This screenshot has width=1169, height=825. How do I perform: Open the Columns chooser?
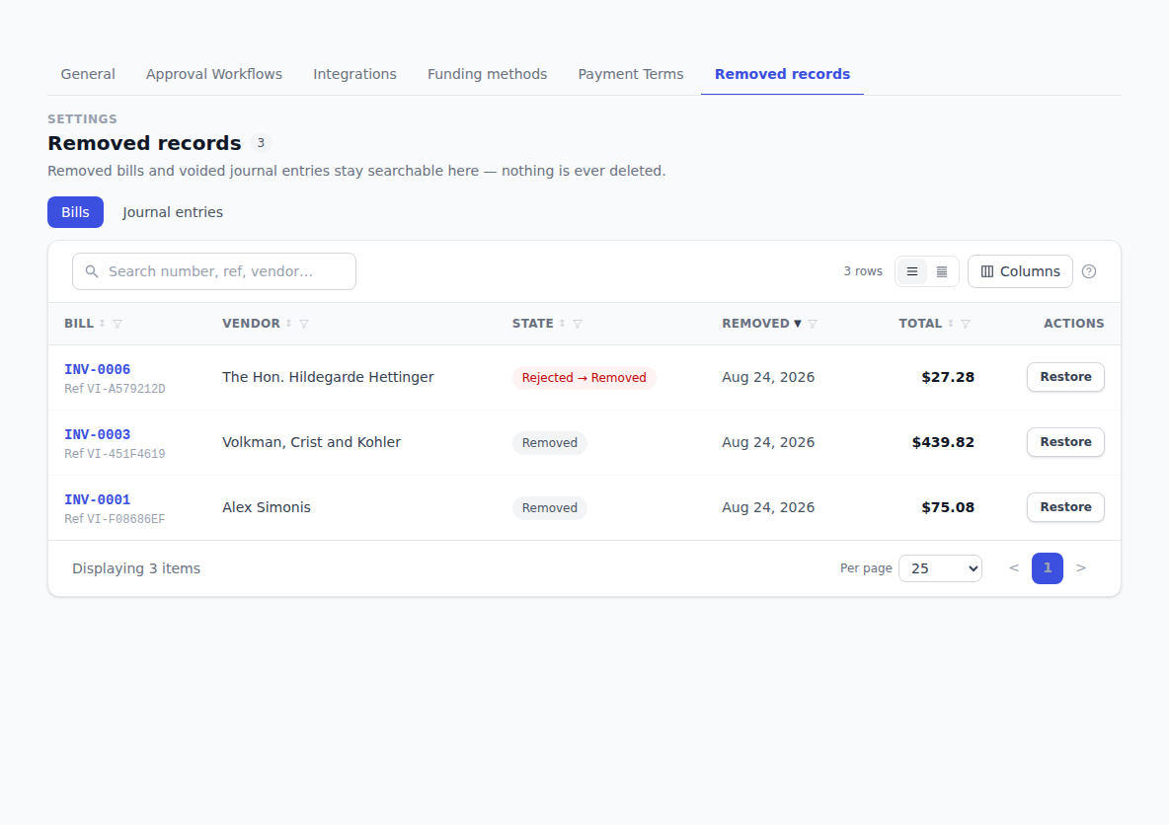click(x=1020, y=271)
